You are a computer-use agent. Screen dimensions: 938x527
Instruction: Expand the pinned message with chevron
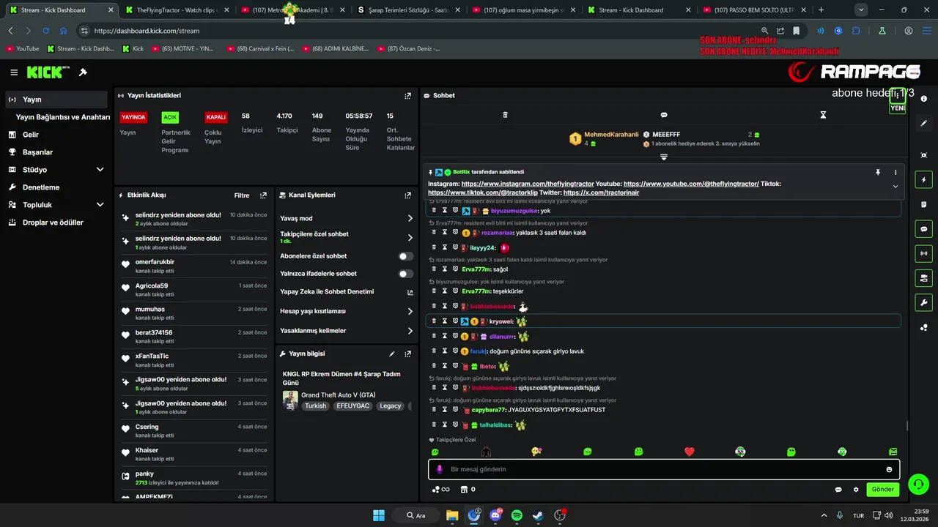[895, 187]
